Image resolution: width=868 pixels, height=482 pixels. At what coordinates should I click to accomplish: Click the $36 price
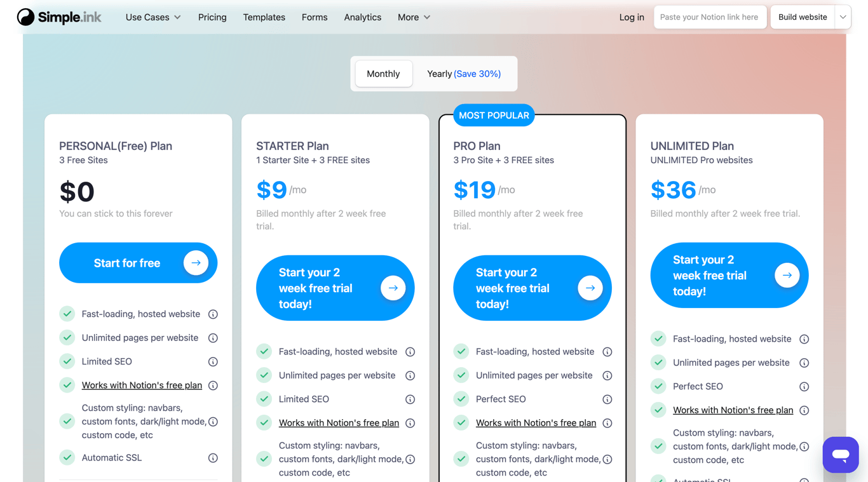pos(673,190)
